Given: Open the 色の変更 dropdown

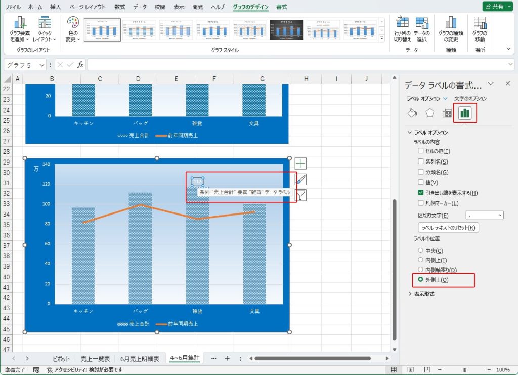Looking at the screenshot, I should (x=73, y=29).
